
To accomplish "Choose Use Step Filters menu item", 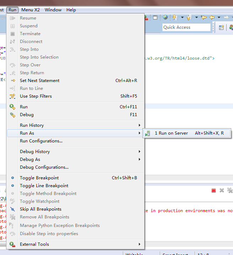I will click(x=36, y=96).
